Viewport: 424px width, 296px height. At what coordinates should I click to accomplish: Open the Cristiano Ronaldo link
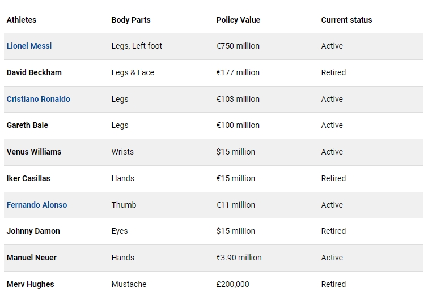tap(38, 99)
